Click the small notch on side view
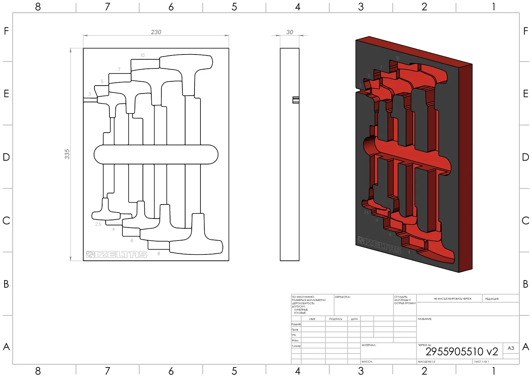This screenshot has width=532, height=377. pyautogui.click(x=296, y=100)
